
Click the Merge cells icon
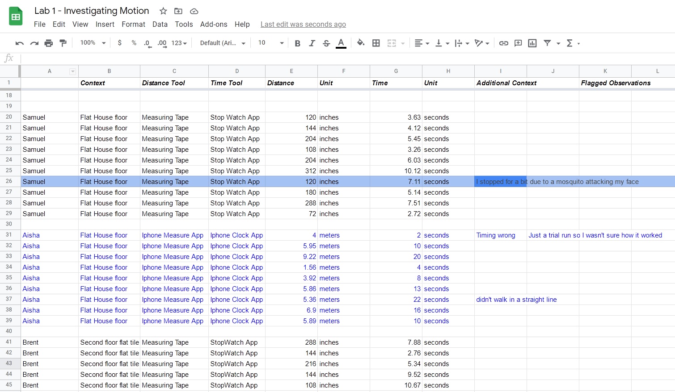(392, 43)
